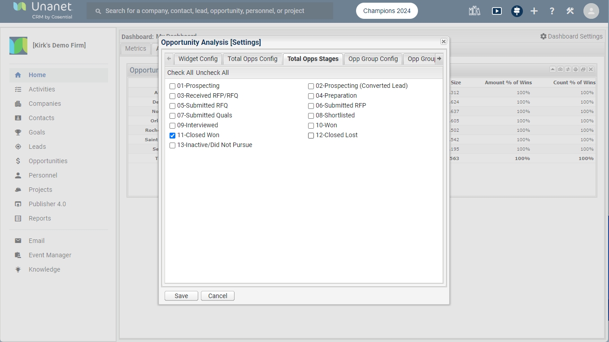Open the signpost guide icon
609x342 pixels.
pos(517,11)
